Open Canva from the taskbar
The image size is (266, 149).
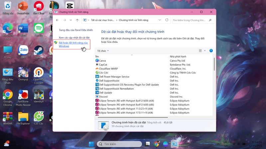(165, 144)
